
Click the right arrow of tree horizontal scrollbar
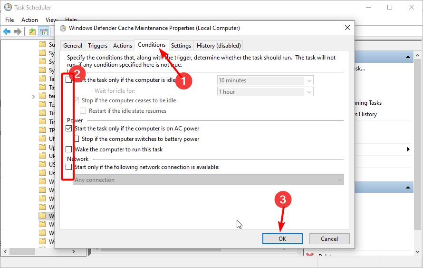73,251
